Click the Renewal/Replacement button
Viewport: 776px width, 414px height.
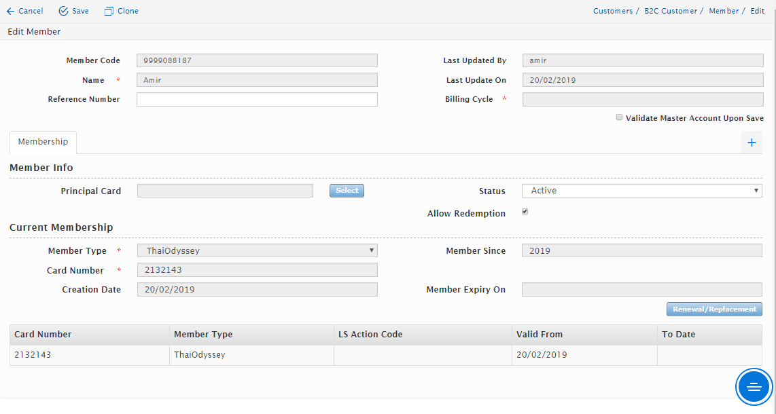coord(714,309)
